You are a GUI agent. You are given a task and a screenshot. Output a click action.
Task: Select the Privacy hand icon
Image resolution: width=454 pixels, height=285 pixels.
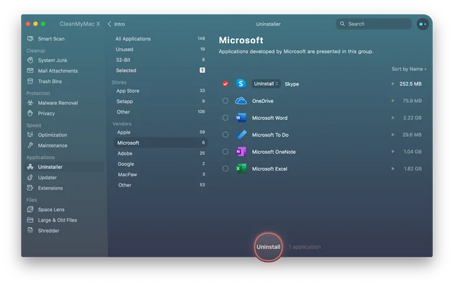point(30,113)
